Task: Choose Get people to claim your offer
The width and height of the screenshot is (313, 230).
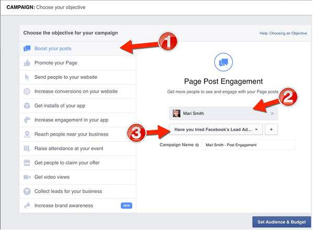Action: (x=78, y=163)
